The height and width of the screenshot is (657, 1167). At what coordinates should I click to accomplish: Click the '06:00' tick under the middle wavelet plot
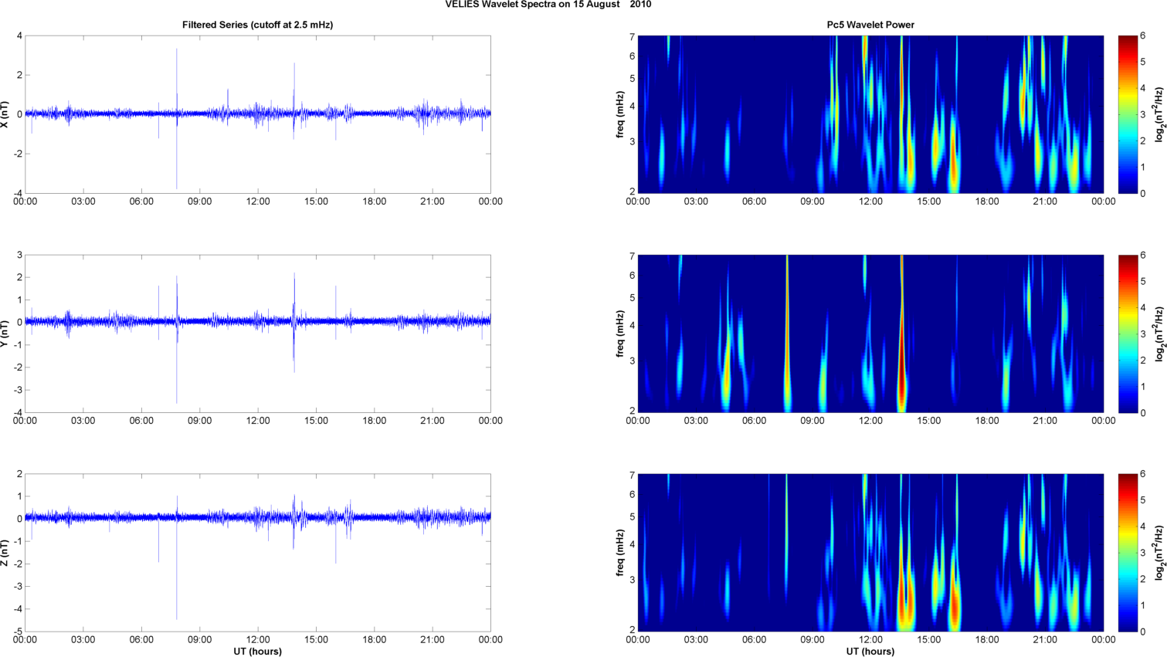755,421
